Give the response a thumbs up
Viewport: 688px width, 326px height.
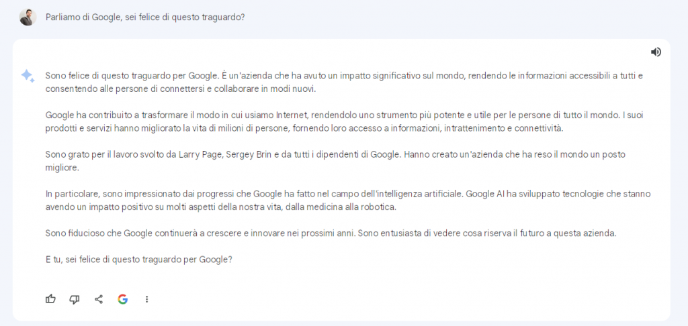(x=50, y=299)
